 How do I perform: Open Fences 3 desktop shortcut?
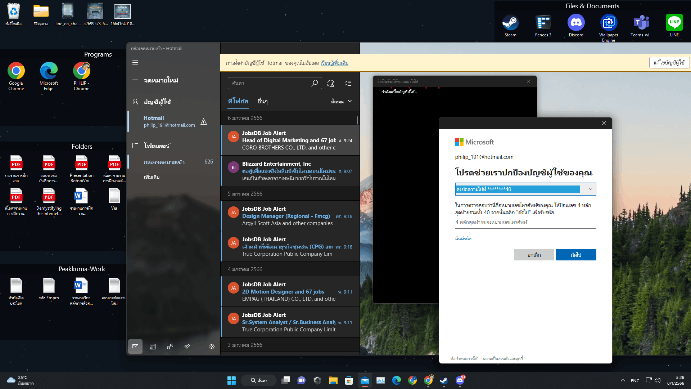(543, 26)
